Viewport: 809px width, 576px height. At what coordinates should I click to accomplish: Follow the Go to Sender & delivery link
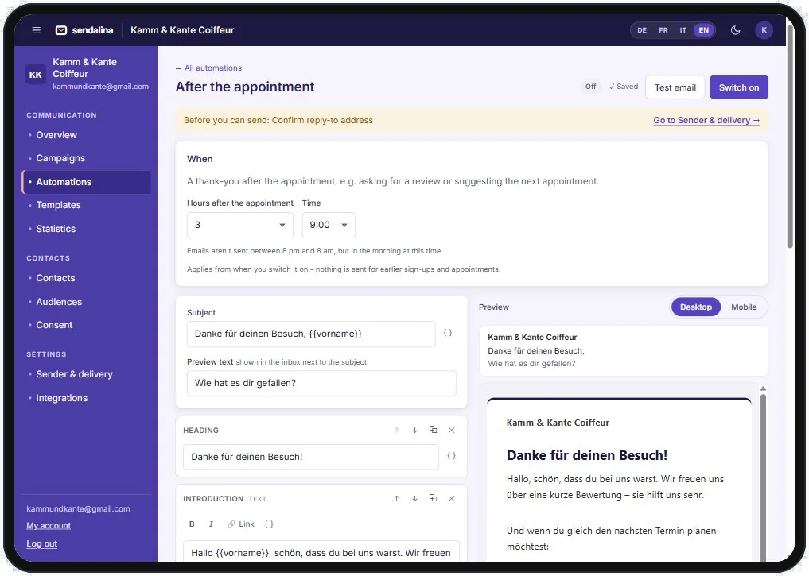coord(706,120)
